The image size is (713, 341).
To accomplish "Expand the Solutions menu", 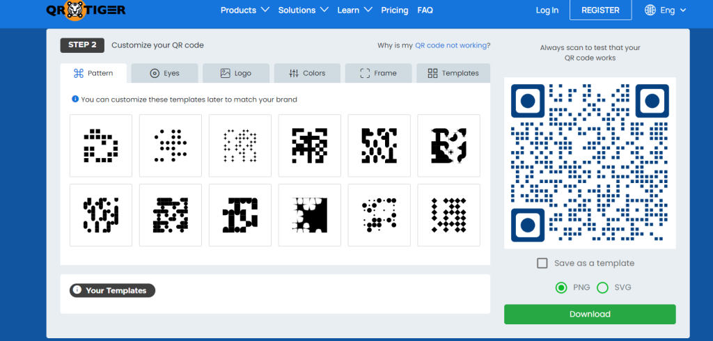I will pyautogui.click(x=304, y=10).
